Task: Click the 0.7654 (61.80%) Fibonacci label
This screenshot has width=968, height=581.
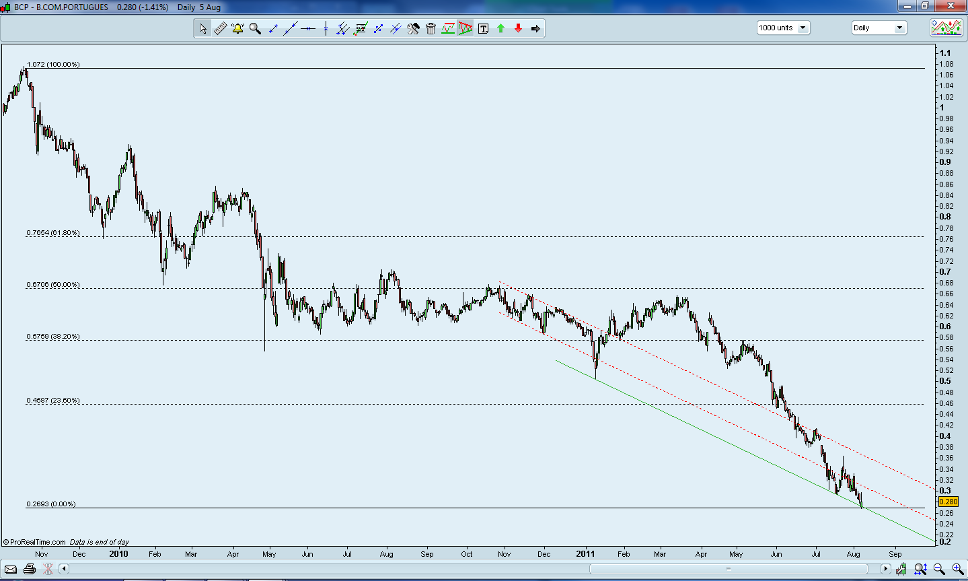Action: point(53,233)
